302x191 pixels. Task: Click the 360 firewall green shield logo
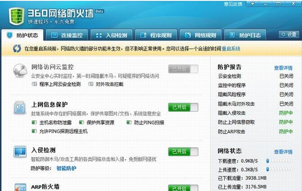point(17,16)
